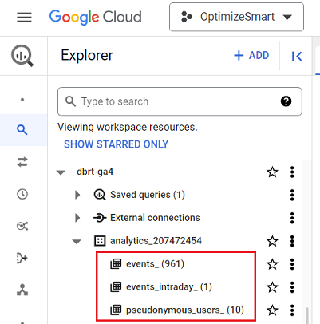Image resolution: width=320 pixels, height=324 pixels.
Task: Click the BigQuery magnifier logo icon
Action: pos(22,56)
